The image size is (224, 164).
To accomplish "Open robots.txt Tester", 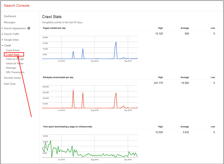I will [15, 64].
